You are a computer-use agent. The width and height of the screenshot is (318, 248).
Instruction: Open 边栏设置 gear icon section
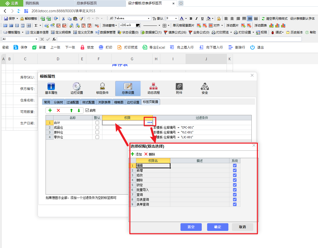point(77,88)
